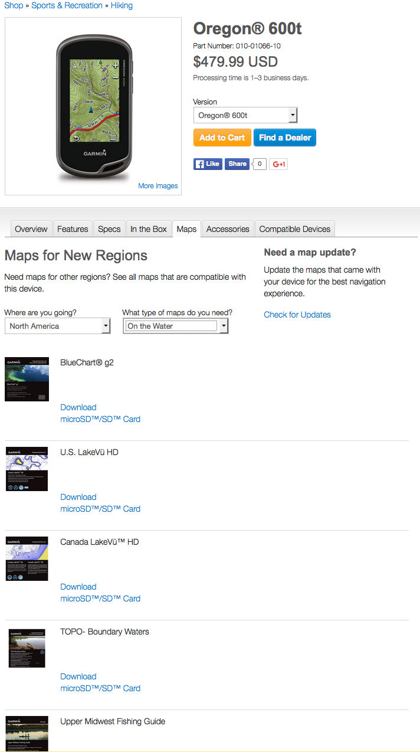The height and width of the screenshot is (752, 420).
Task: Click the Part Number 010-01066-10 text
Action: coord(237,45)
